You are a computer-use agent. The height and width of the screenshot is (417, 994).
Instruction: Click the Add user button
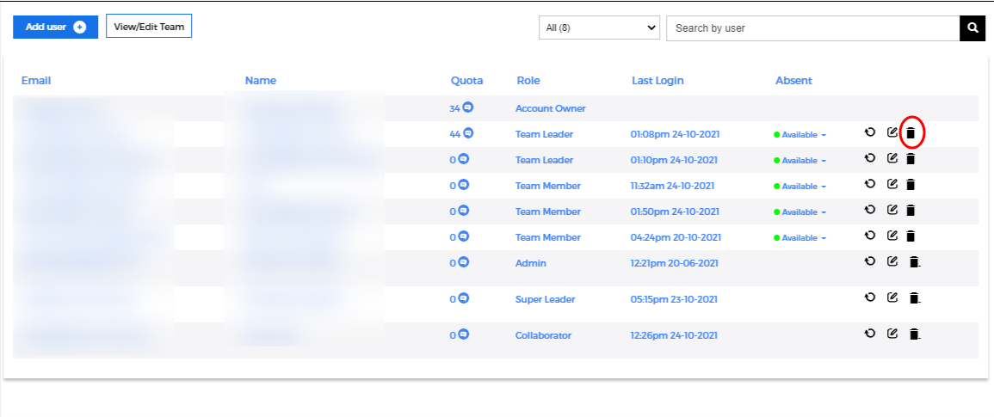55,27
